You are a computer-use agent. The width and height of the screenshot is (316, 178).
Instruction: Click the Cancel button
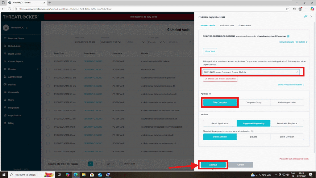(240, 165)
